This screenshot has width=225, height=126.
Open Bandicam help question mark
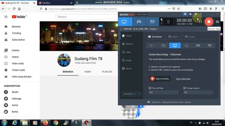(x=201, y=14)
